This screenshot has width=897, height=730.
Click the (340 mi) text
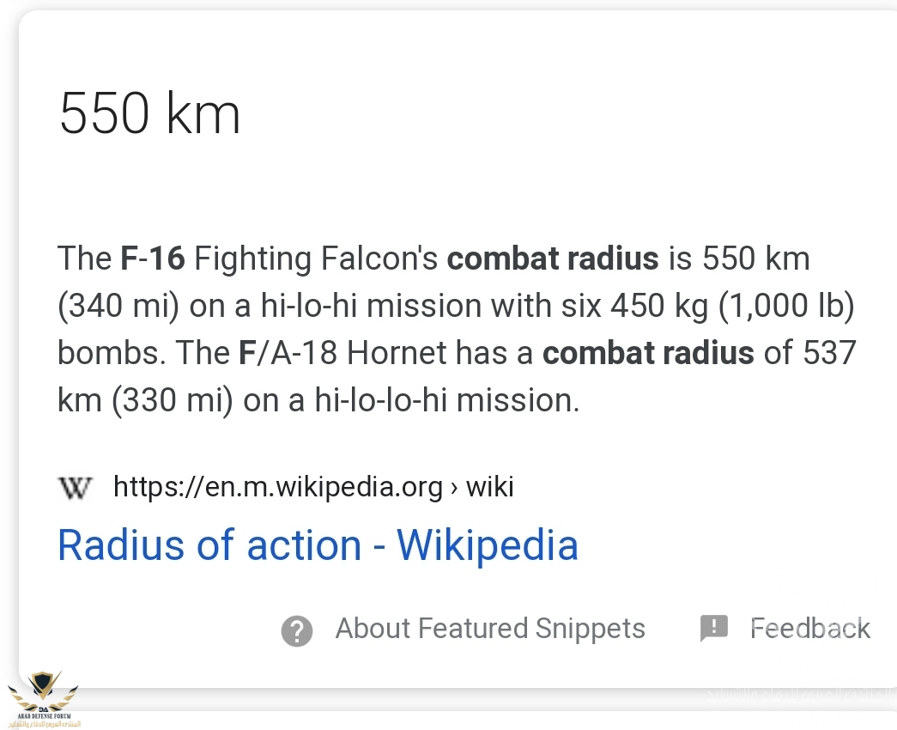(x=118, y=306)
